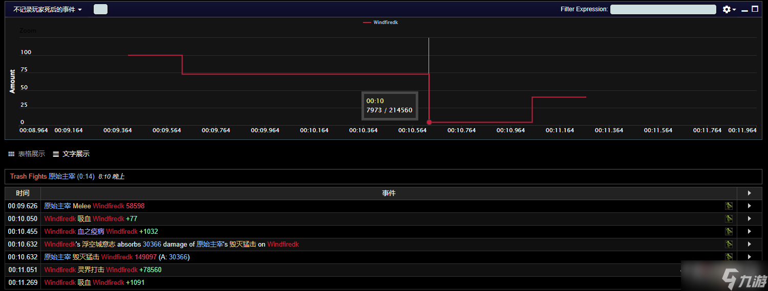Open 吸血 ability in the 00:10.050 row
Image resolution: width=768 pixels, height=291 pixels.
(x=84, y=219)
